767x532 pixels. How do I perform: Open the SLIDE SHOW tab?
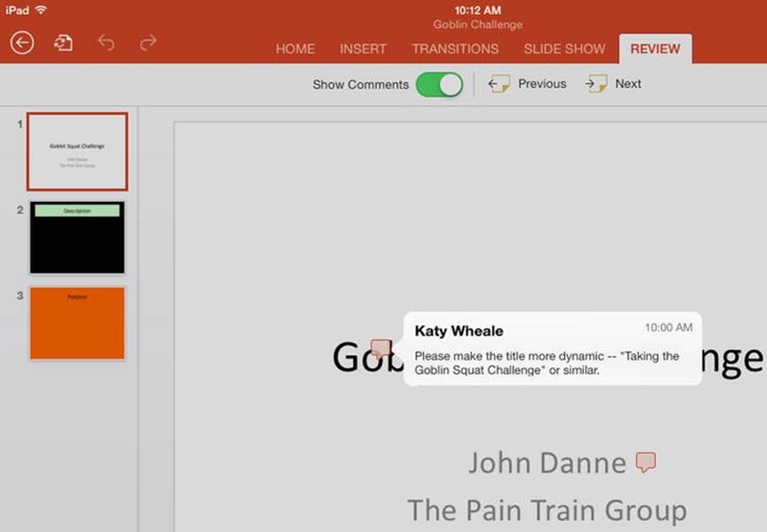click(x=565, y=49)
